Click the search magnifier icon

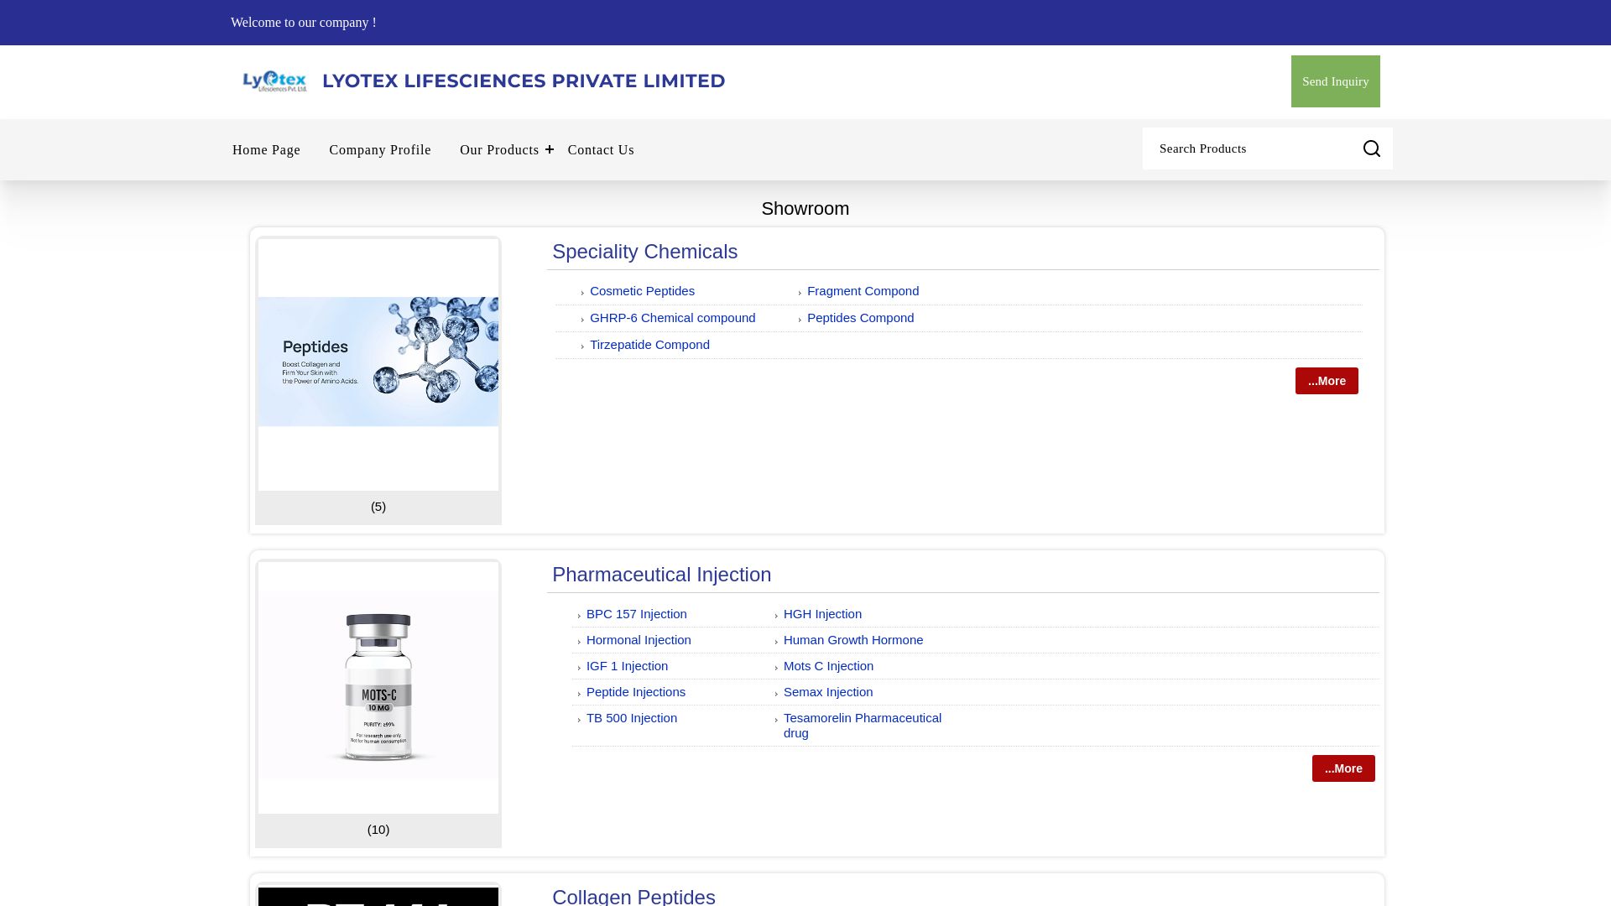coord(1372,148)
